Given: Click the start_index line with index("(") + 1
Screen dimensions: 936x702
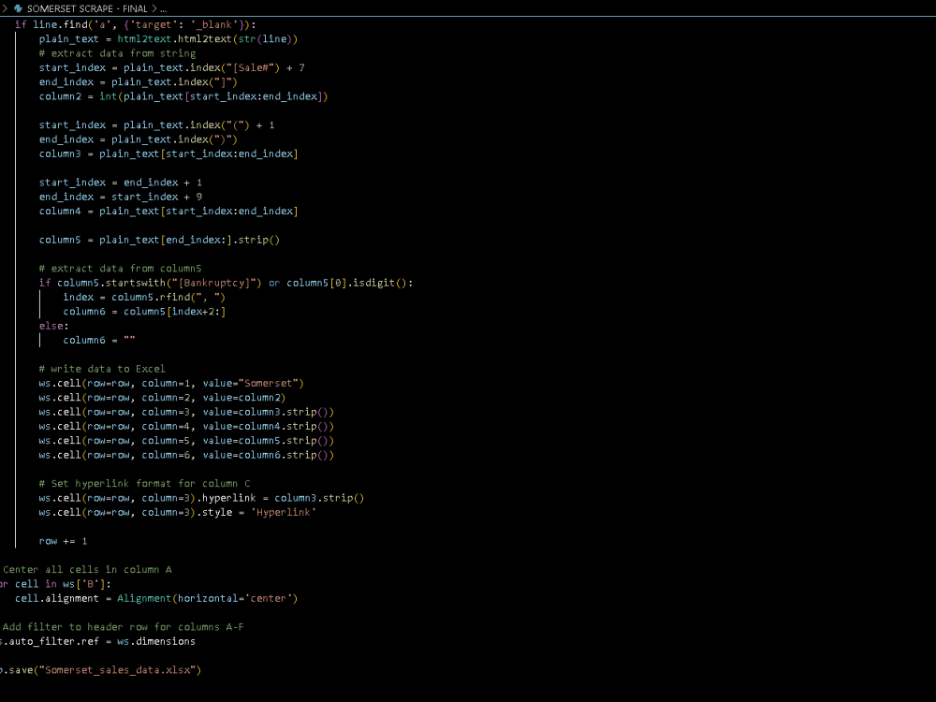Looking at the screenshot, I should (157, 124).
